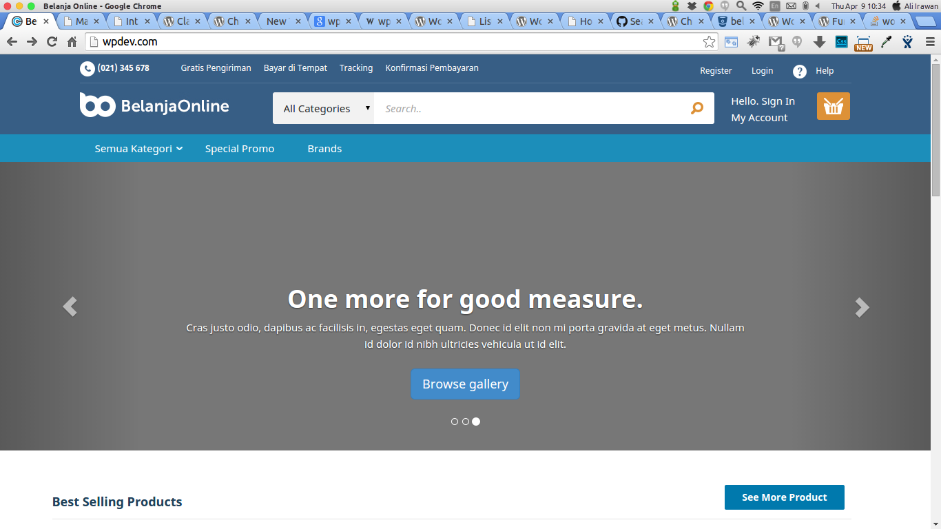Open the Special Promo menu item
This screenshot has height=529, width=941.
tap(240, 149)
